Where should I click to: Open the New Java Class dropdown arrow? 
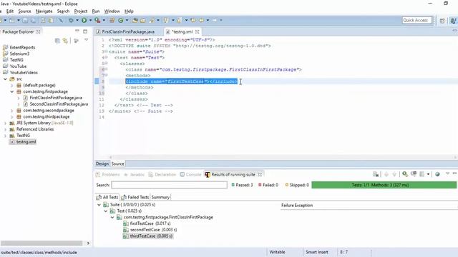tap(127, 20)
